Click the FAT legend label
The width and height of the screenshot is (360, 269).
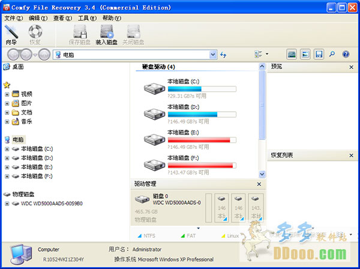[191, 236]
